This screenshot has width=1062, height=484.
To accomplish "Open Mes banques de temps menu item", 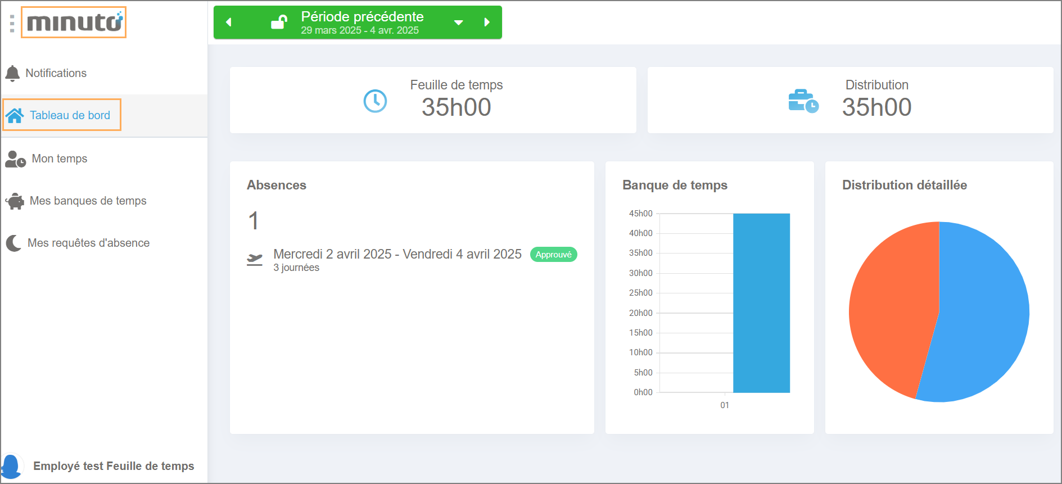I will pyautogui.click(x=104, y=201).
